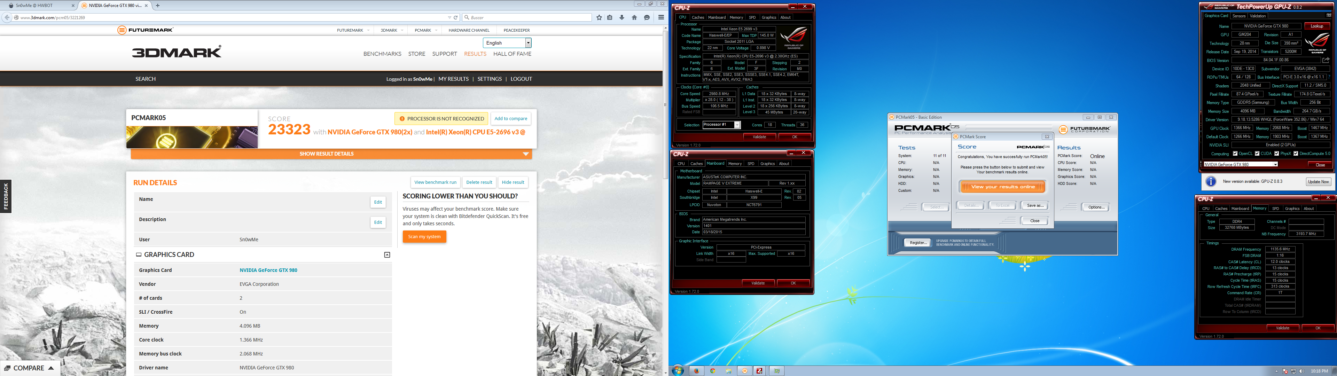Toggle the CUDA checkbox in GPU-Z

(1257, 154)
